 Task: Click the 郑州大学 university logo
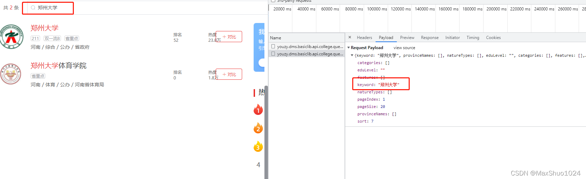point(11,37)
